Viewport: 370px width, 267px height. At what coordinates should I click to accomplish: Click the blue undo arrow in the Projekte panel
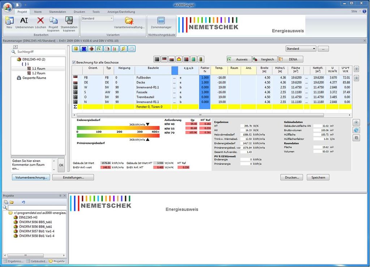[23, 202]
